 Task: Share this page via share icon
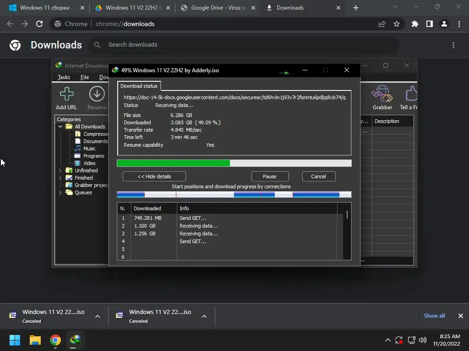click(382, 24)
